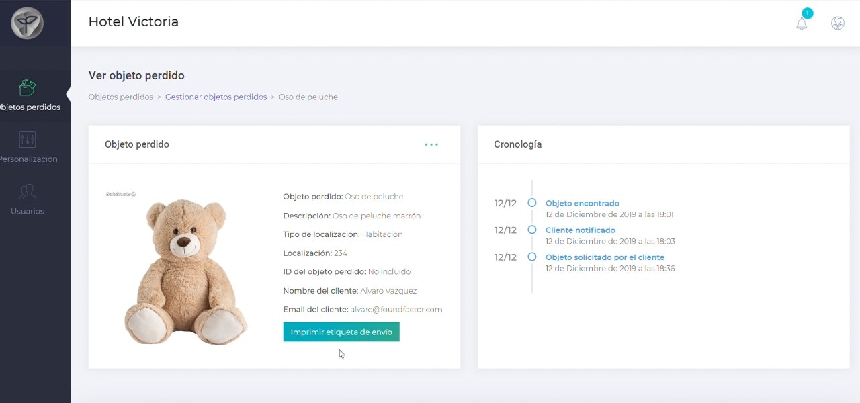Open the Cliente notificado timeline entry
Image resolution: width=860 pixels, height=403 pixels.
click(x=580, y=230)
